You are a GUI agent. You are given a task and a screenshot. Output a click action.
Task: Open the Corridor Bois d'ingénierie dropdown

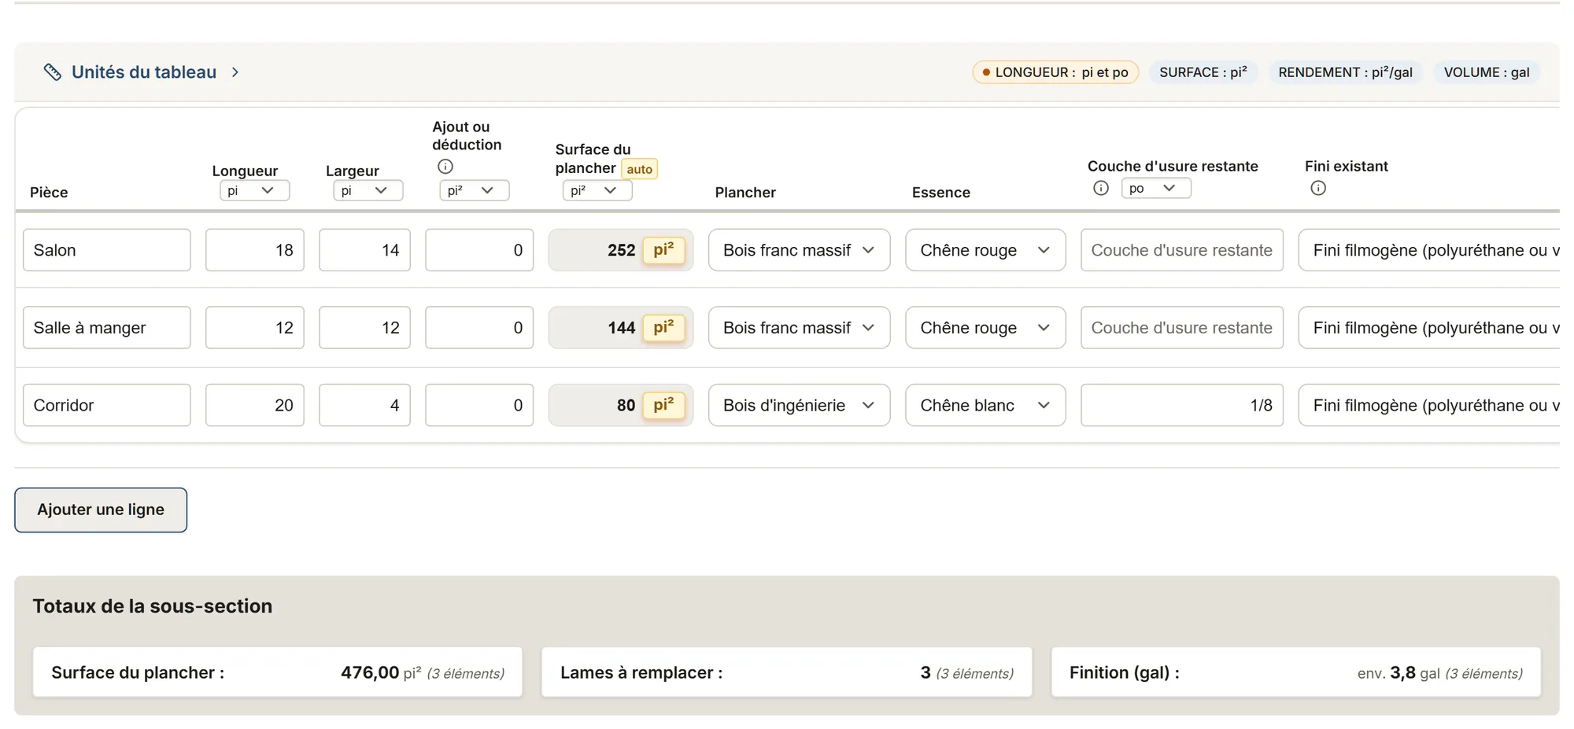click(x=800, y=405)
